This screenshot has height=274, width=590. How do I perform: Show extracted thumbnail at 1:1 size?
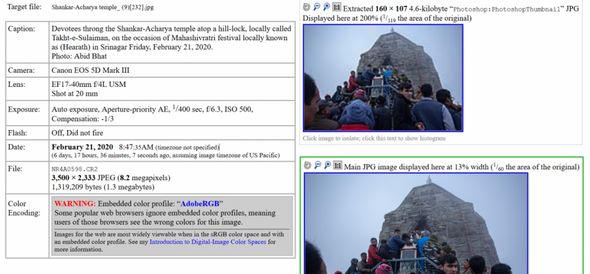pos(337,7)
